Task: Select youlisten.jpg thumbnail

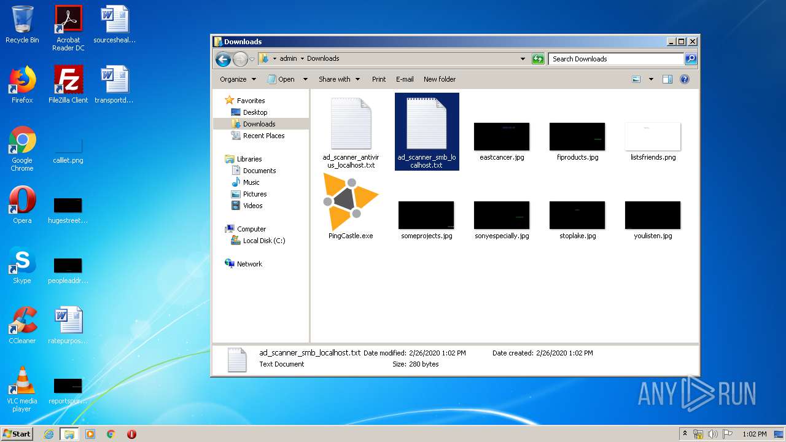Action: pos(653,220)
